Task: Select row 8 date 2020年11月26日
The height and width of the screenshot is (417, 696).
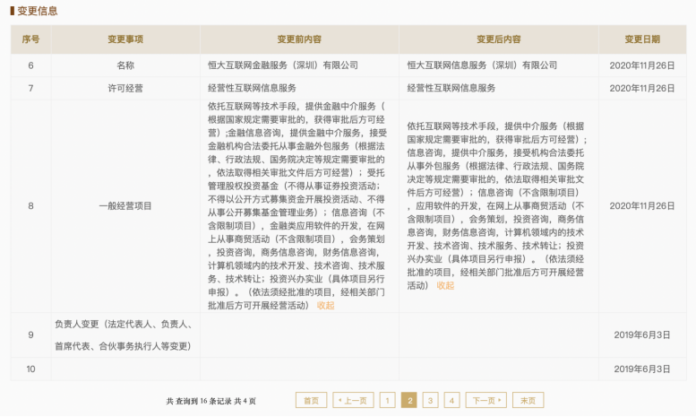Action: coord(642,206)
